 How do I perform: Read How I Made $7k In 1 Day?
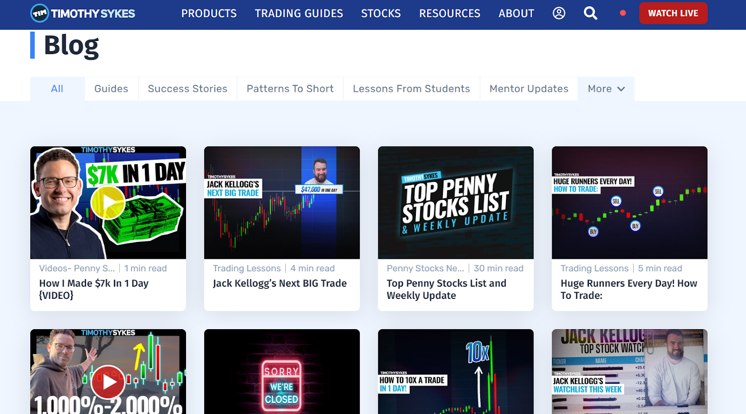94,289
